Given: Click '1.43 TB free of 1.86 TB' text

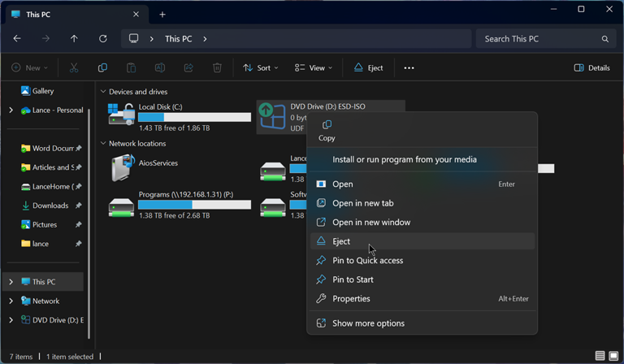Looking at the screenshot, I should coord(175,128).
